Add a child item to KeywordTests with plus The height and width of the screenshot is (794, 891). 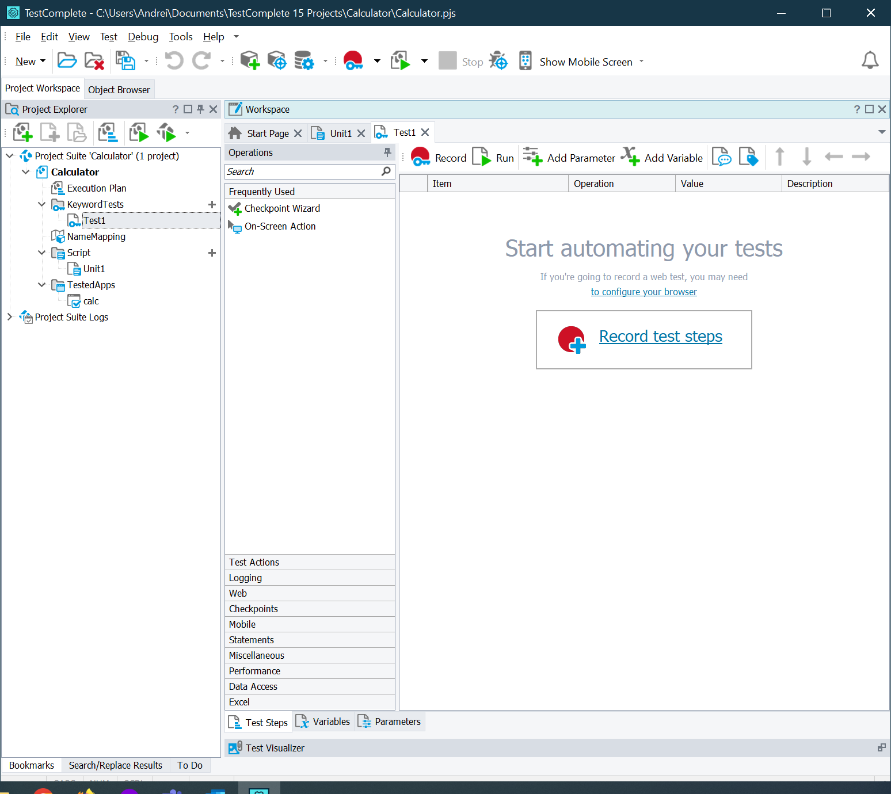[212, 204]
